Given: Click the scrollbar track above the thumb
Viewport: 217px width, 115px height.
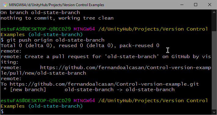Looking at the screenshot, I should point(214,23).
